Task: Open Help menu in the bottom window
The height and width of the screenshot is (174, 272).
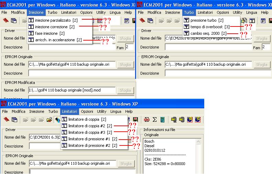Action: (x=129, y=111)
